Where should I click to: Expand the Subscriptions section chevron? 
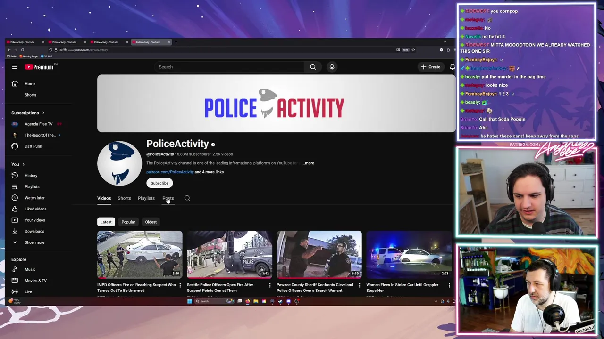pyautogui.click(x=43, y=113)
